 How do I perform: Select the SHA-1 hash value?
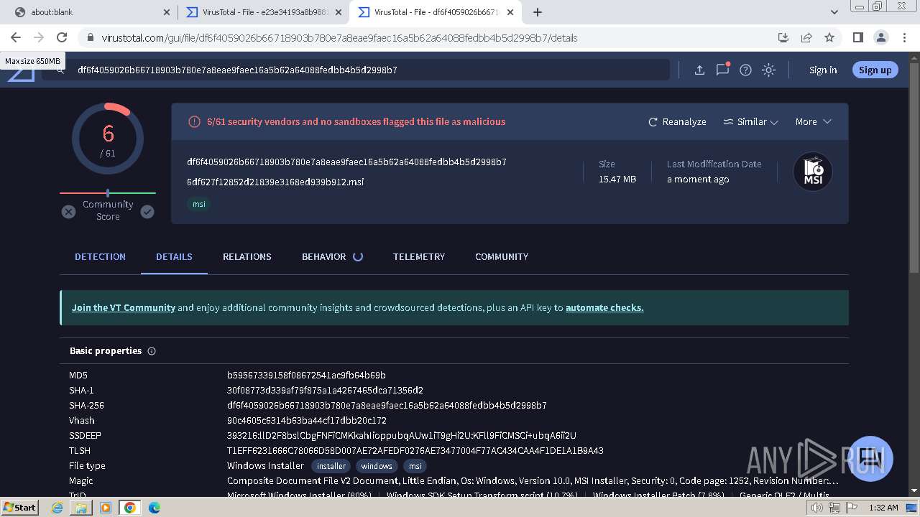[x=325, y=391]
